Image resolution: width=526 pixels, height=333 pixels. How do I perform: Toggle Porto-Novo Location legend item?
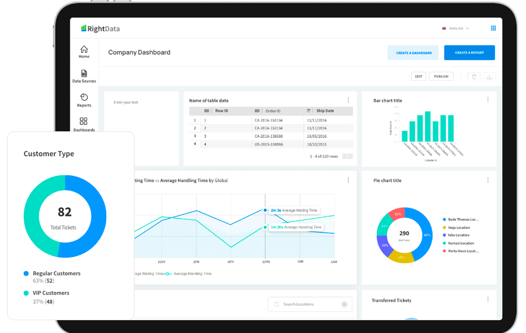click(x=461, y=251)
